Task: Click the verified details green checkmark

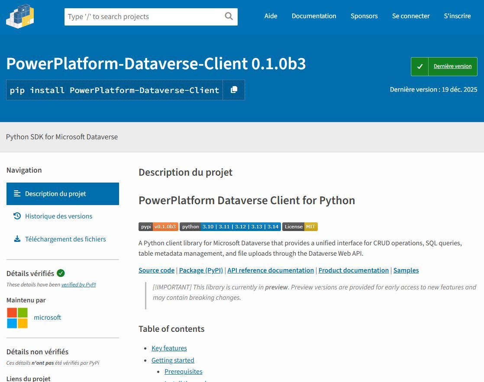Action: [61, 273]
